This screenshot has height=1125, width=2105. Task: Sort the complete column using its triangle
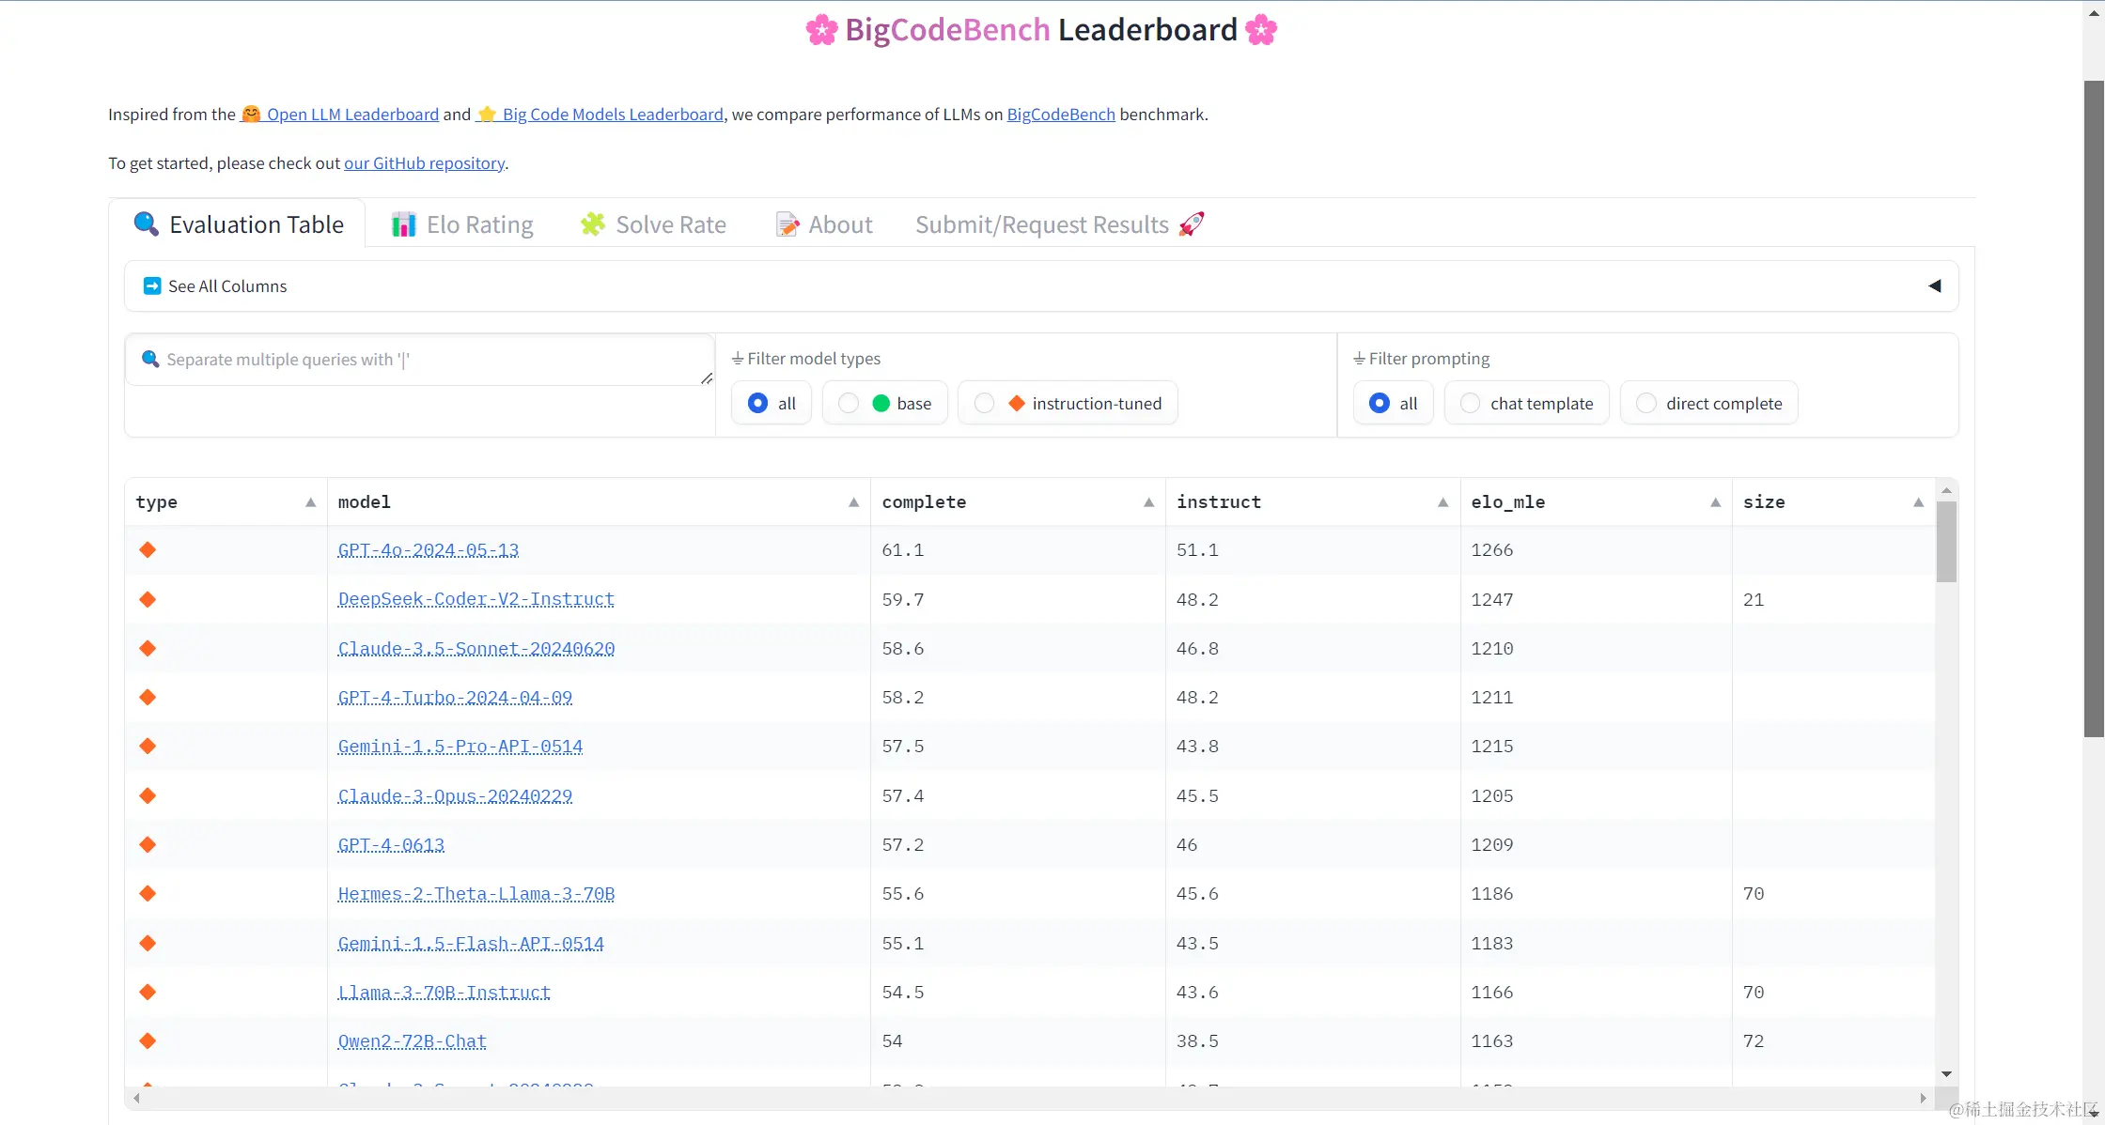[1148, 502]
